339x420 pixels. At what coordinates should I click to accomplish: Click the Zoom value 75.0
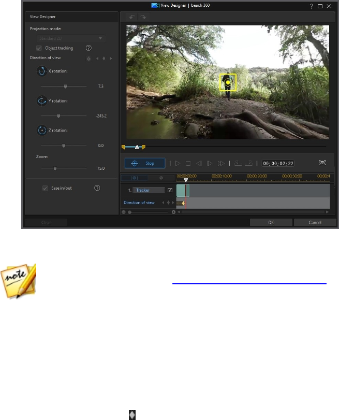point(101,168)
